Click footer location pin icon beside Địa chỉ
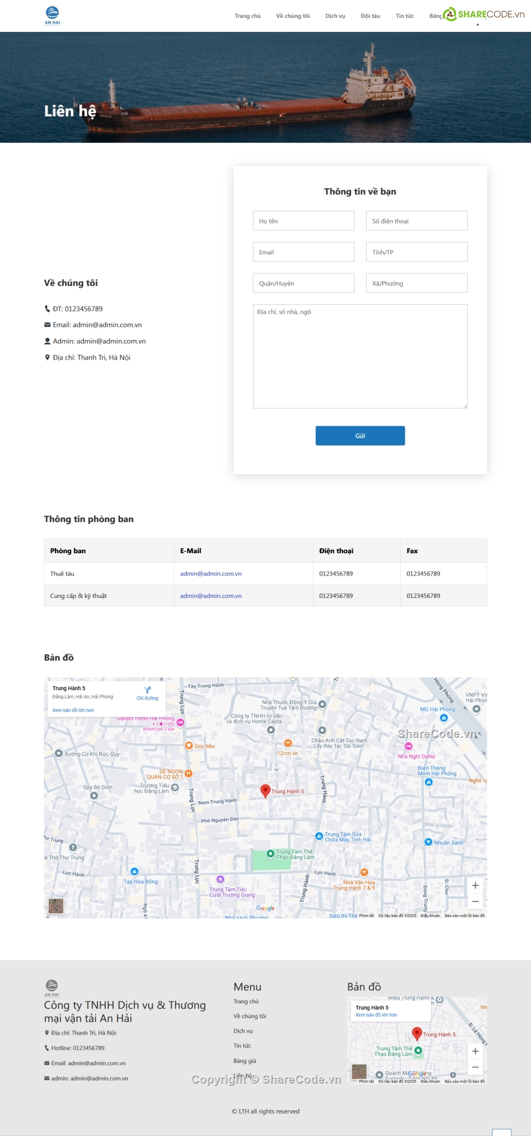This screenshot has height=1136, width=531. [47, 1033]
